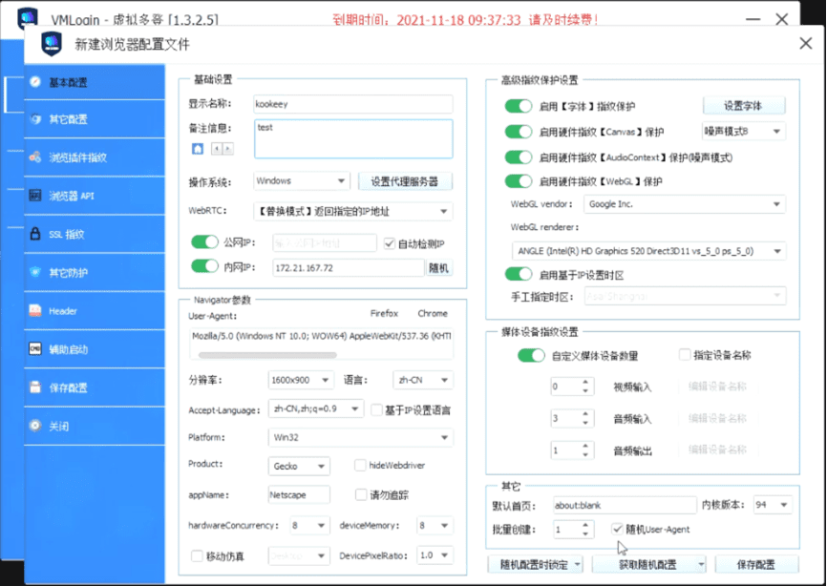This screenshot has height=586, width=827.
Task: Click the appName Netscape field
Action: click(x=299, y=494)
